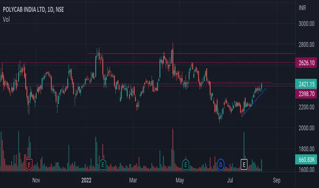Click the green earnings E marker near May
Screen dimensions: 319x188
point(186,164)
